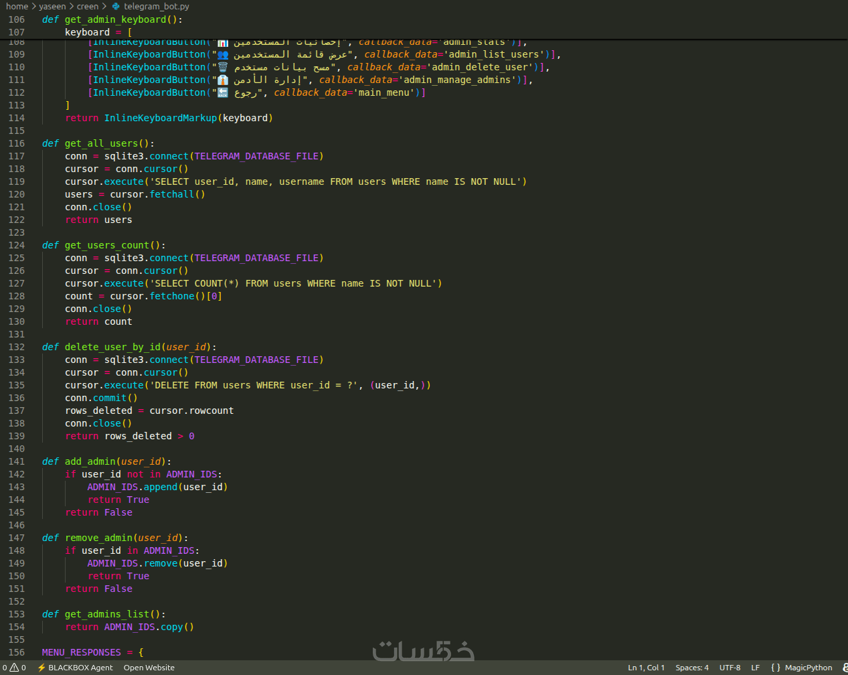
Task: Click ADMIN_IDS.copy() on line 154
Action: tap(149, 627)
